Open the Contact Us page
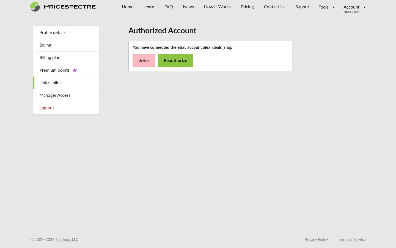This screenshot has height=248, width=396. pos(274,7)
